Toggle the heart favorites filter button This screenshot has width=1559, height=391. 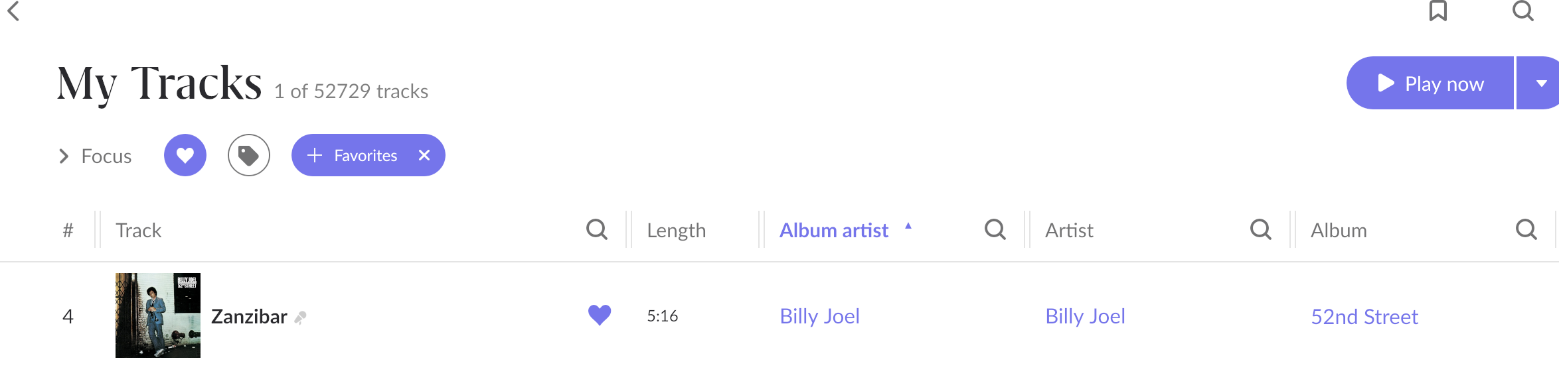click(x=185, y=156)
